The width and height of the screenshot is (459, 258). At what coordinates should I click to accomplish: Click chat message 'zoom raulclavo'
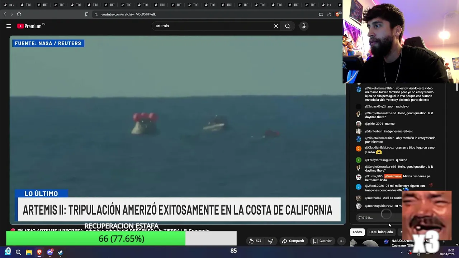pyautogui.click(x=398, y=106)
